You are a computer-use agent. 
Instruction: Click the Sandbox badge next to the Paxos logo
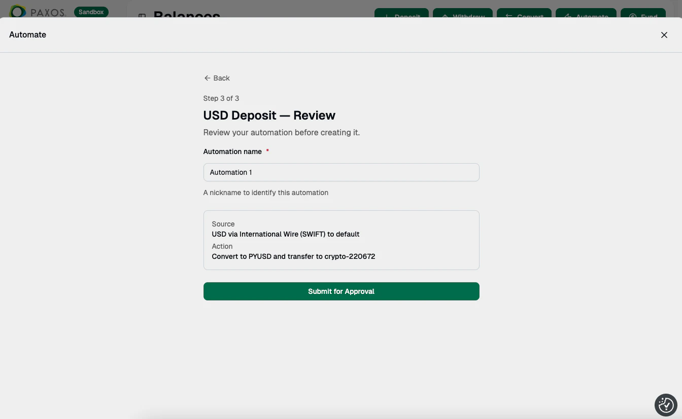(91, 11)
